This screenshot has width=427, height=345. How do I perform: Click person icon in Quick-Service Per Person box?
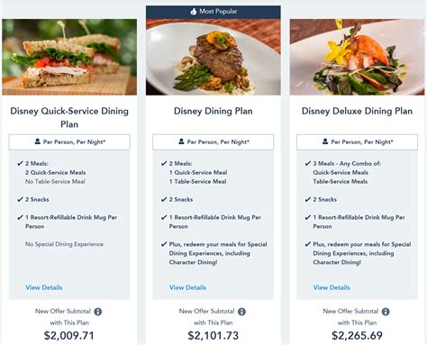(x=38, y=141)
